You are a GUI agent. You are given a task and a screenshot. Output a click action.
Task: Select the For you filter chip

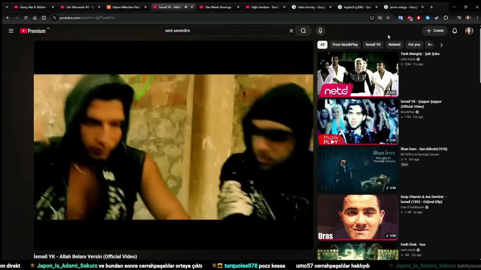tap(414, 45)
